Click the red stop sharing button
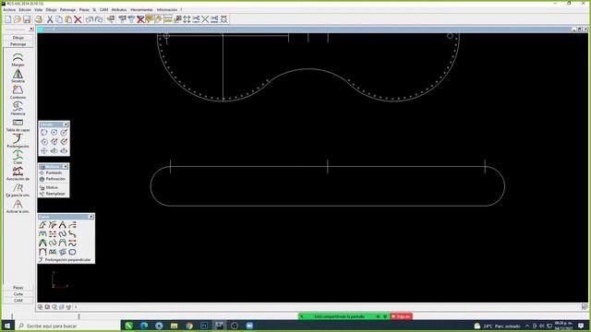591x332 pixels. pyautogui.click(x=401, y=316)
